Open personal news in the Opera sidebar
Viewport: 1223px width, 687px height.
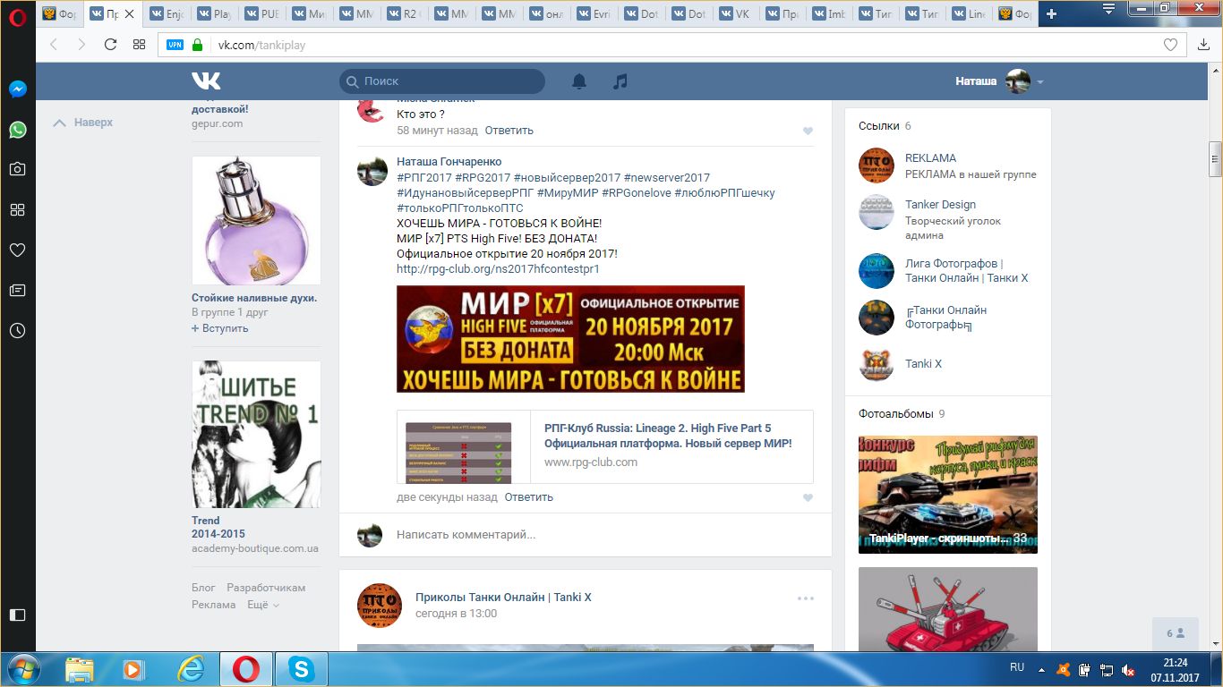pyautogui.click(x=17, y=291)
